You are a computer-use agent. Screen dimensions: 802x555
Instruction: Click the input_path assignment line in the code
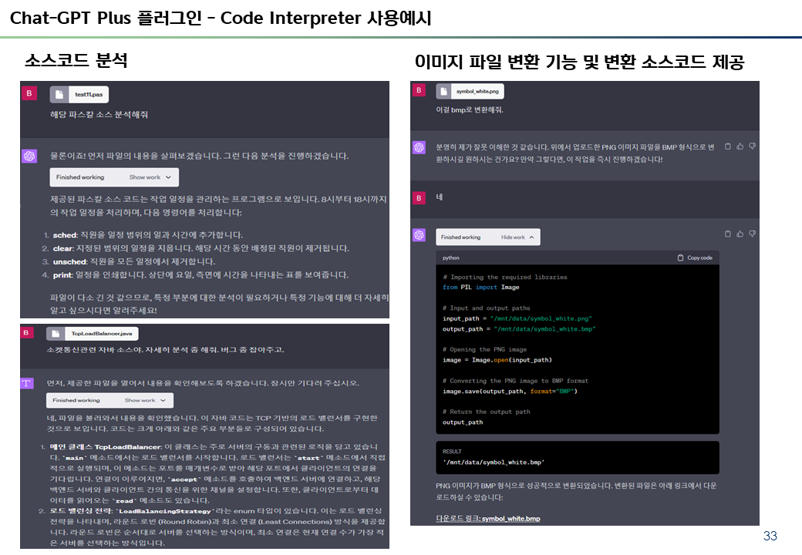[517, 318]
